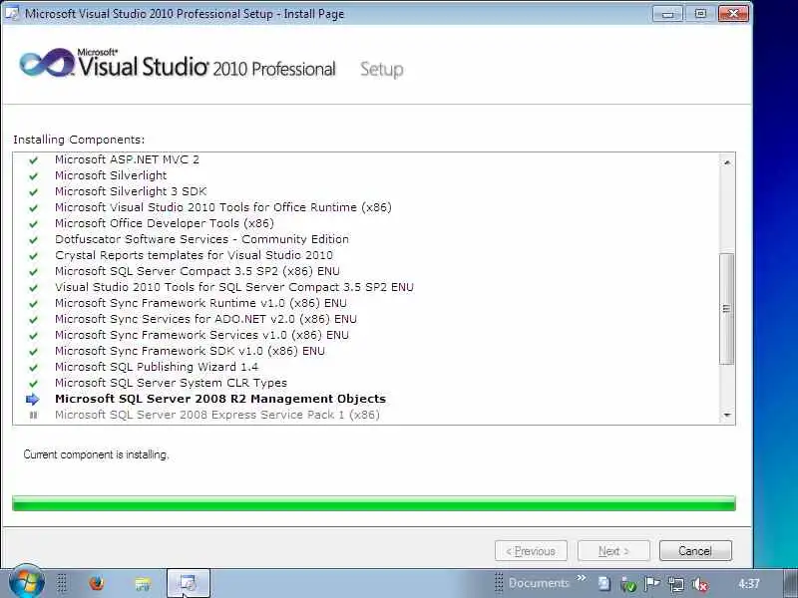
Task: Select Microsoft Sync Framework SDK v1.0 text
Action: click(x=190, y=351)
